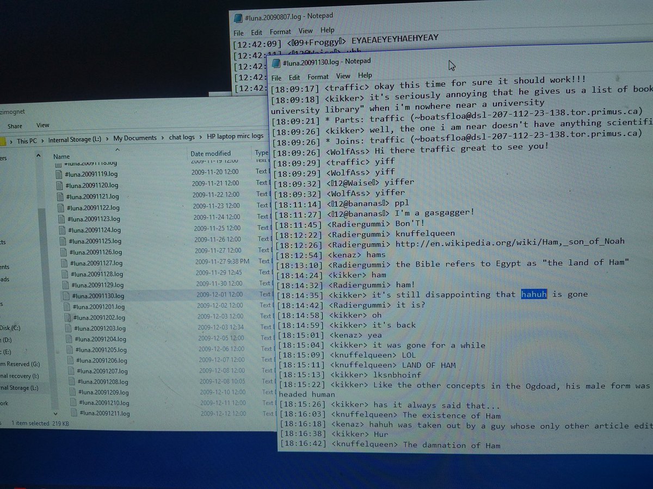Click the Notepad icon in #luna.20091130.log title bar

(276, 62)
